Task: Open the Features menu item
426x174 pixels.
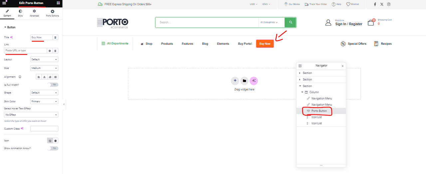Action: [187, 44]
